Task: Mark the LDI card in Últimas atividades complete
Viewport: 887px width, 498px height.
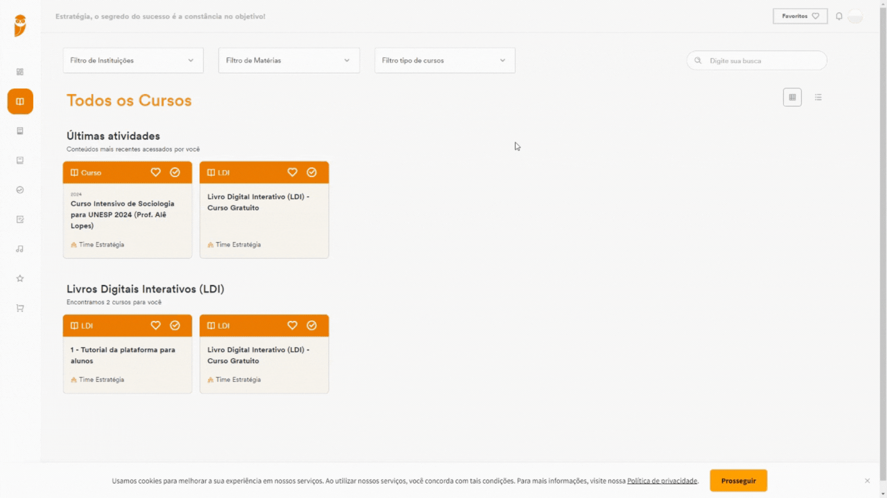Action: [312, 172]
